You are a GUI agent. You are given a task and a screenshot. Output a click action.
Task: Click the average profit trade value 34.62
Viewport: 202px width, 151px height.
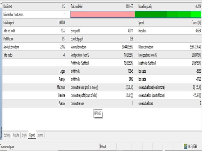click(131, 79)
